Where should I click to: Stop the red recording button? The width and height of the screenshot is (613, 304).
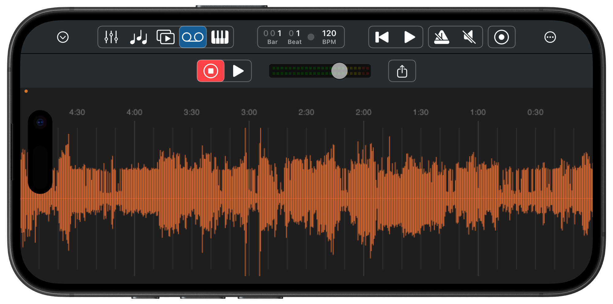click(211, 71)
